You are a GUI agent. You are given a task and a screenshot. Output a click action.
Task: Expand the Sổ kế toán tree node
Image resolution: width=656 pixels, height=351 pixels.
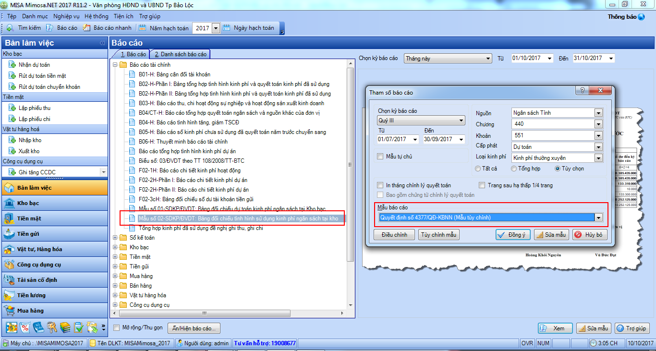(115, 238)
